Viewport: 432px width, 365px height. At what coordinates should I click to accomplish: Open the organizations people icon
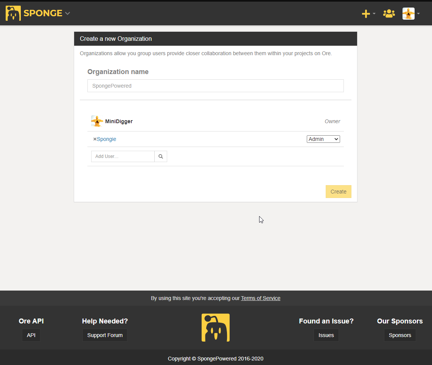pos(389,14)
